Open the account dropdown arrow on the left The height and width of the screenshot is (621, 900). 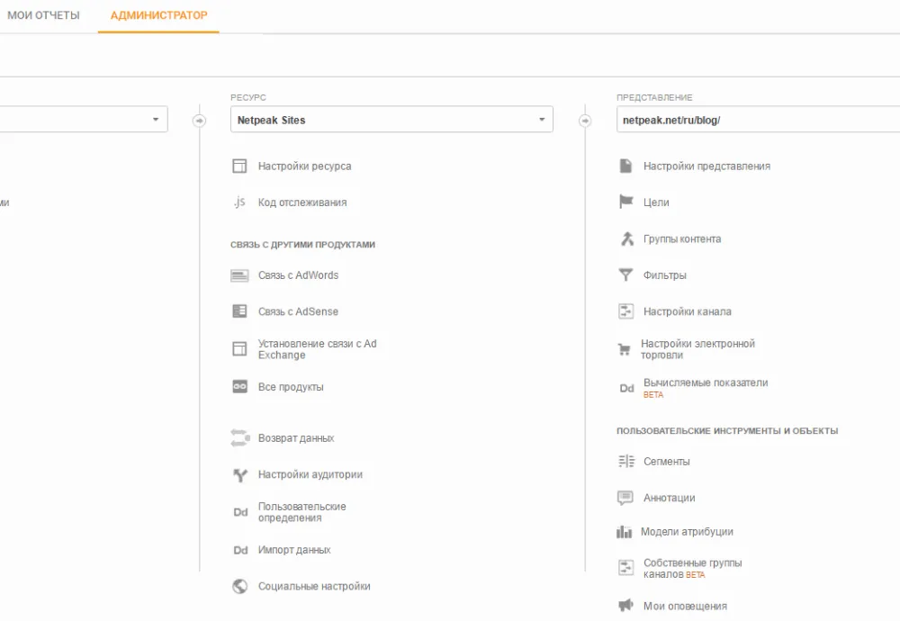[156, 120]
